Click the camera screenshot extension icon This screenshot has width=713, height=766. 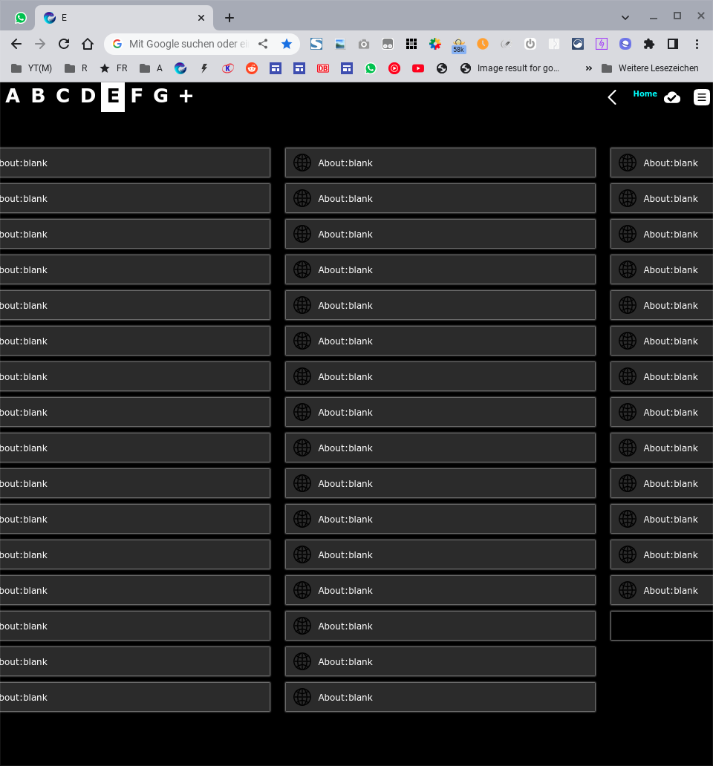pyautogui.click(x=363, y=44)
